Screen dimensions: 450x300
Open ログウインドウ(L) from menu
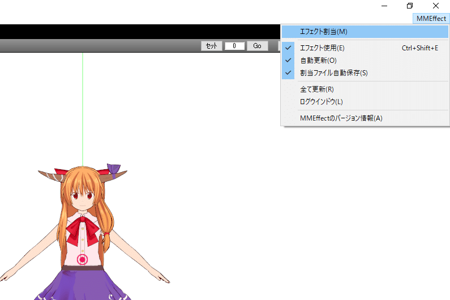[365, 102]
